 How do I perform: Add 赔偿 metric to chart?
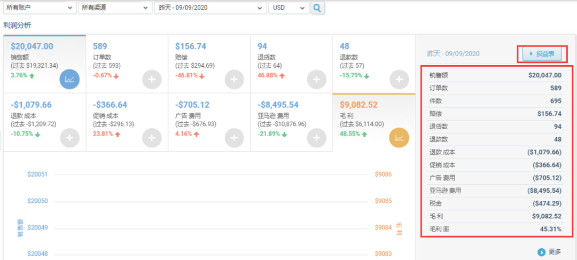pos(234,79)
